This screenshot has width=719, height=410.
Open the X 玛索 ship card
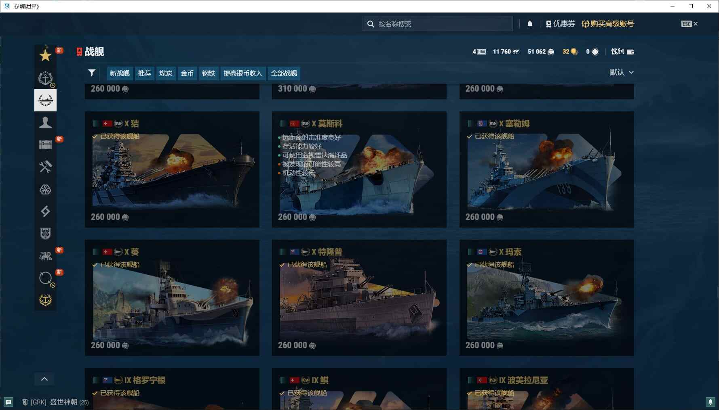click(x=547, y=298)
